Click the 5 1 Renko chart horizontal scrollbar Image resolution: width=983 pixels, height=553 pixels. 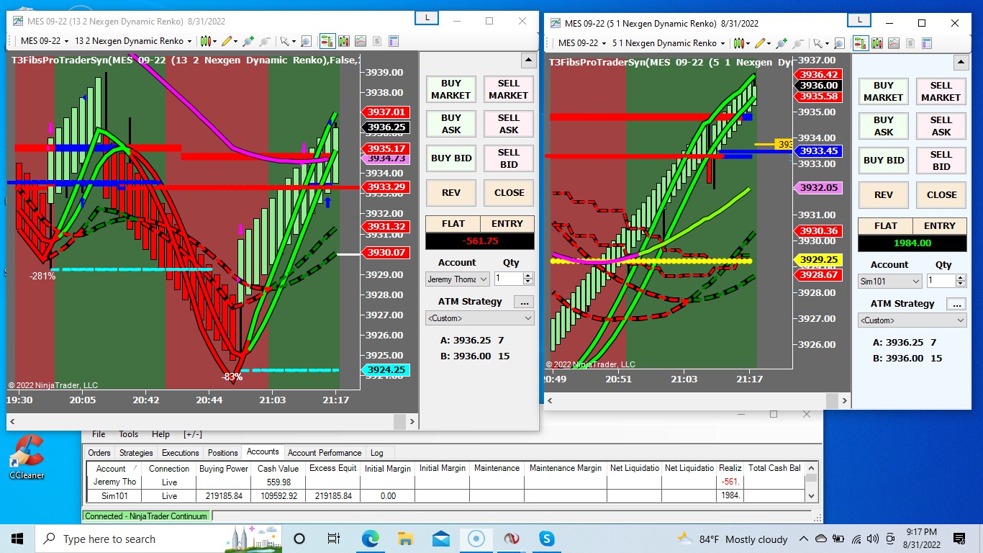[697, 400]
